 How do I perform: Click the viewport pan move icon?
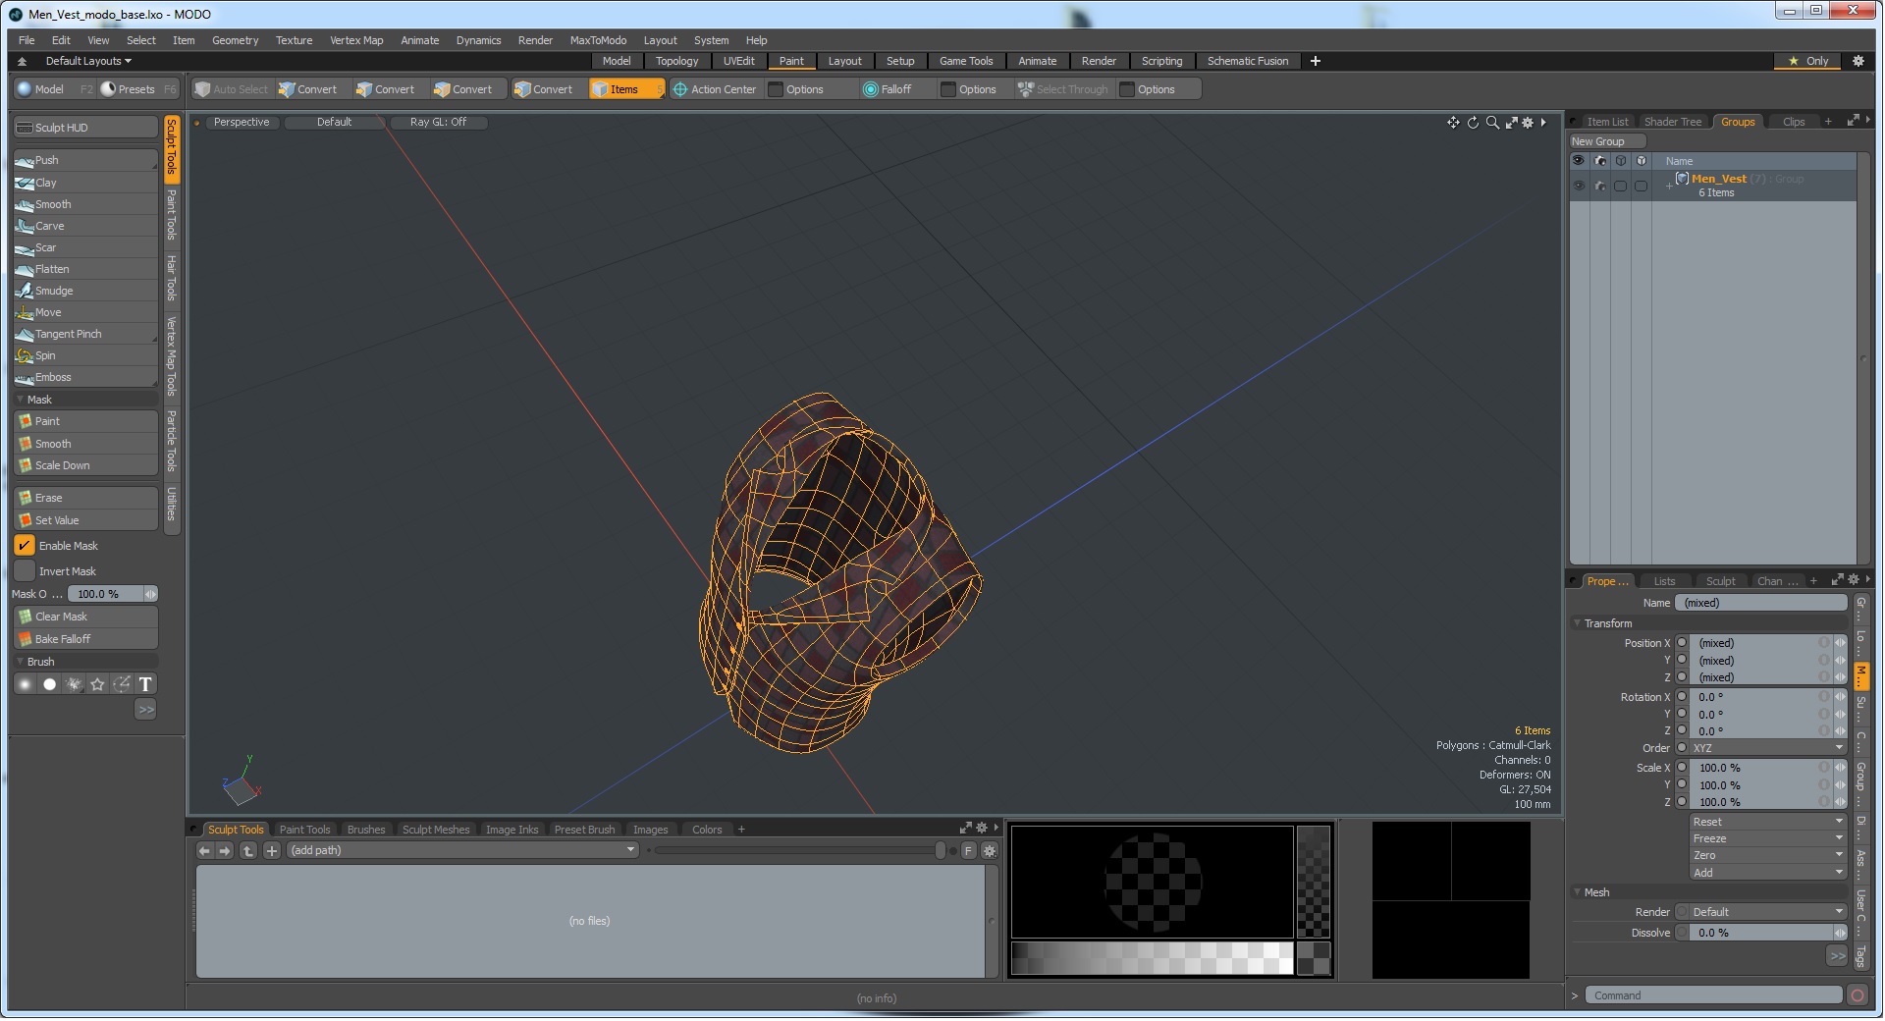coord(1453,123)
